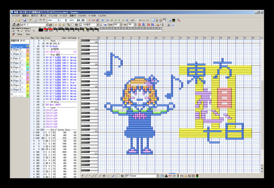
Task: Open the 007 Volume controller dropdown
Action: point(157,176)
